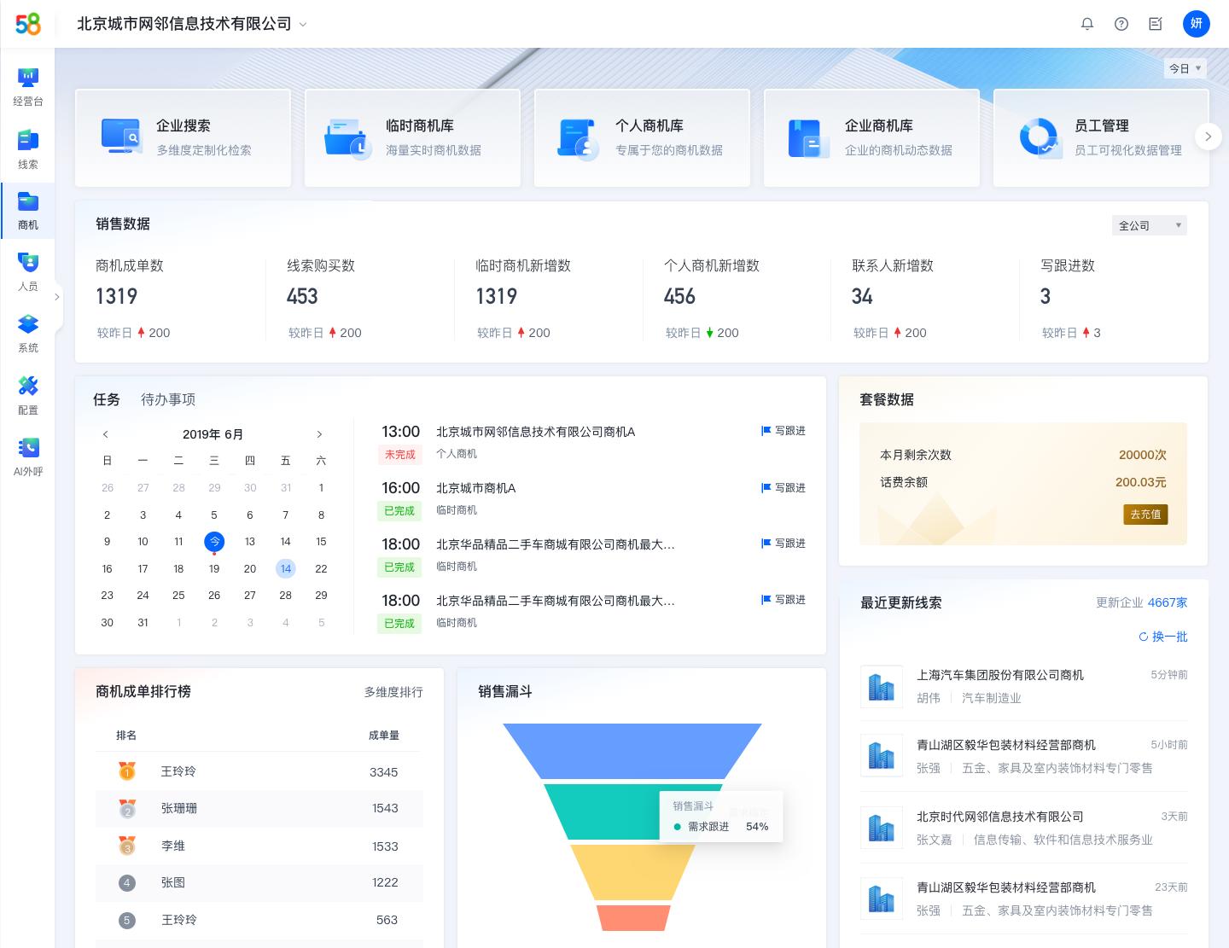Open the 人员 section in sidebar
Screen dimensions: 1229x948
tap(28, 270)
